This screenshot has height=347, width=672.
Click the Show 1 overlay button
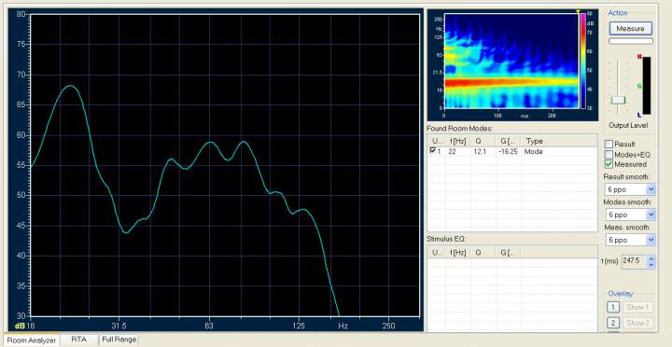coord(637,307)
